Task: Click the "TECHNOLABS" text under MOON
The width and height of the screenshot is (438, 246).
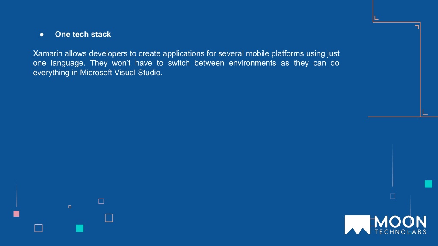Action: pos(400,232)
